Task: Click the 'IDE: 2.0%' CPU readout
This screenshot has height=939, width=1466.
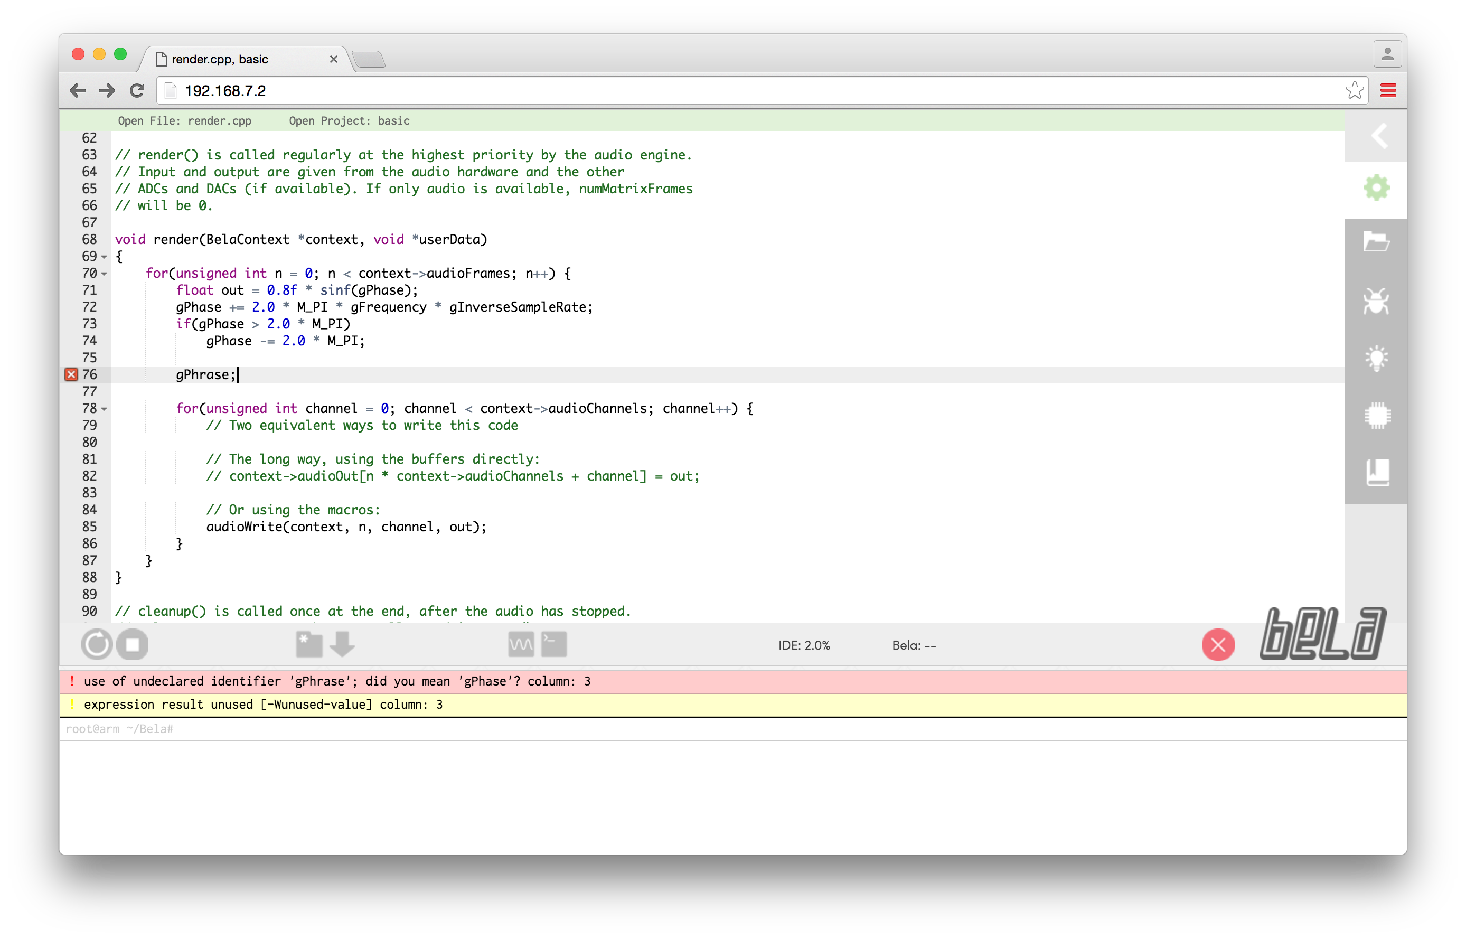Action: click(803, 645)
